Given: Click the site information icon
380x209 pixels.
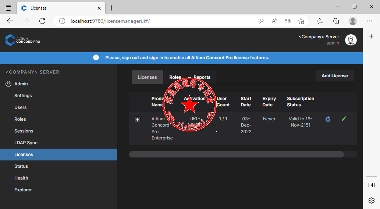Looking at the screenshot, I should (x=62, y=21).
